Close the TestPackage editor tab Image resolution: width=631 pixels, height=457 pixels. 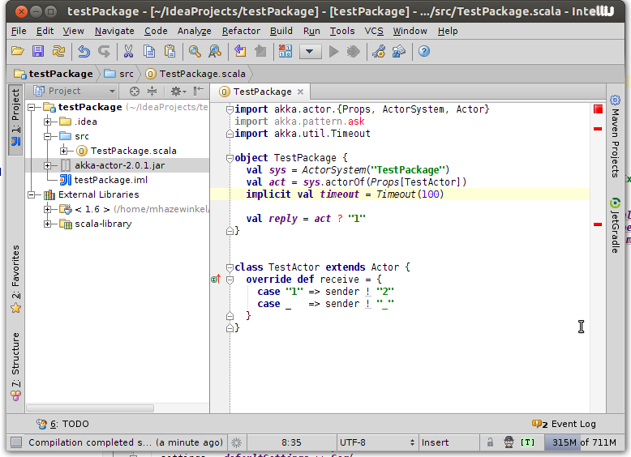click(300, 92)
